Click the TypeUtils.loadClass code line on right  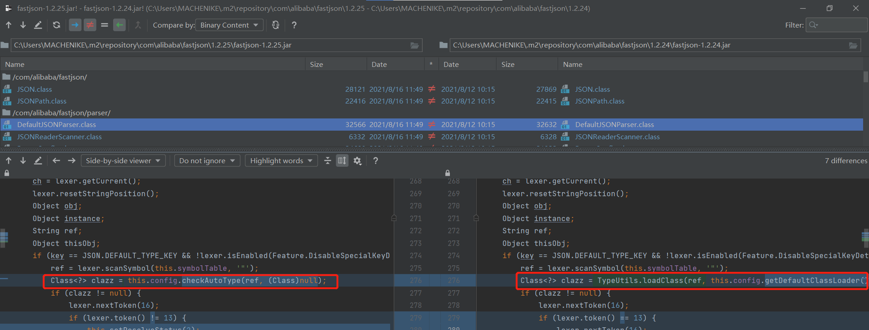694,281
